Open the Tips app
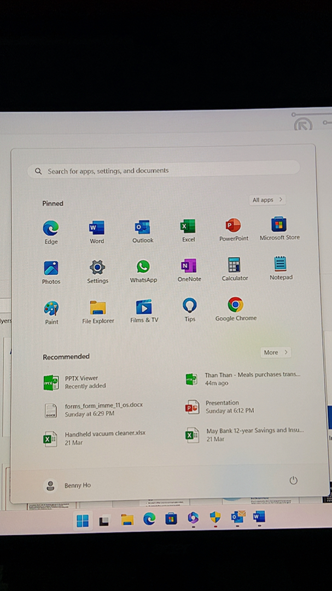This screenshot has width=332, height=591. click(190, 310)
